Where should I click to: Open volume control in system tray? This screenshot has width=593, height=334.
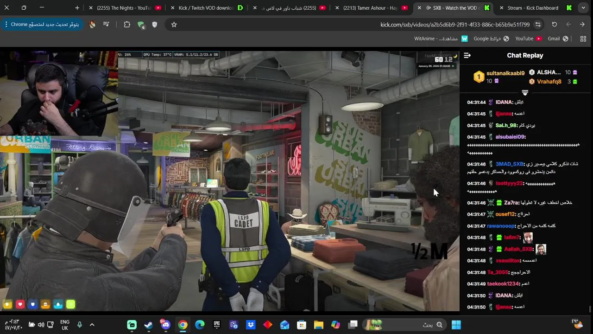41,325
